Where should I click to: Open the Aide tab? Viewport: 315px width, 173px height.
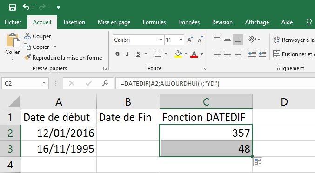tap(287, 22)
